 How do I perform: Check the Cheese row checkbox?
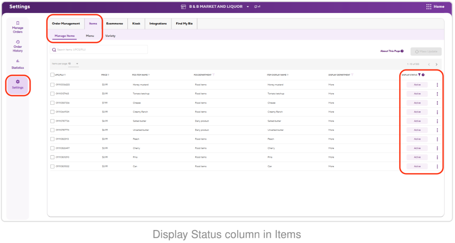tap(52, 103)
